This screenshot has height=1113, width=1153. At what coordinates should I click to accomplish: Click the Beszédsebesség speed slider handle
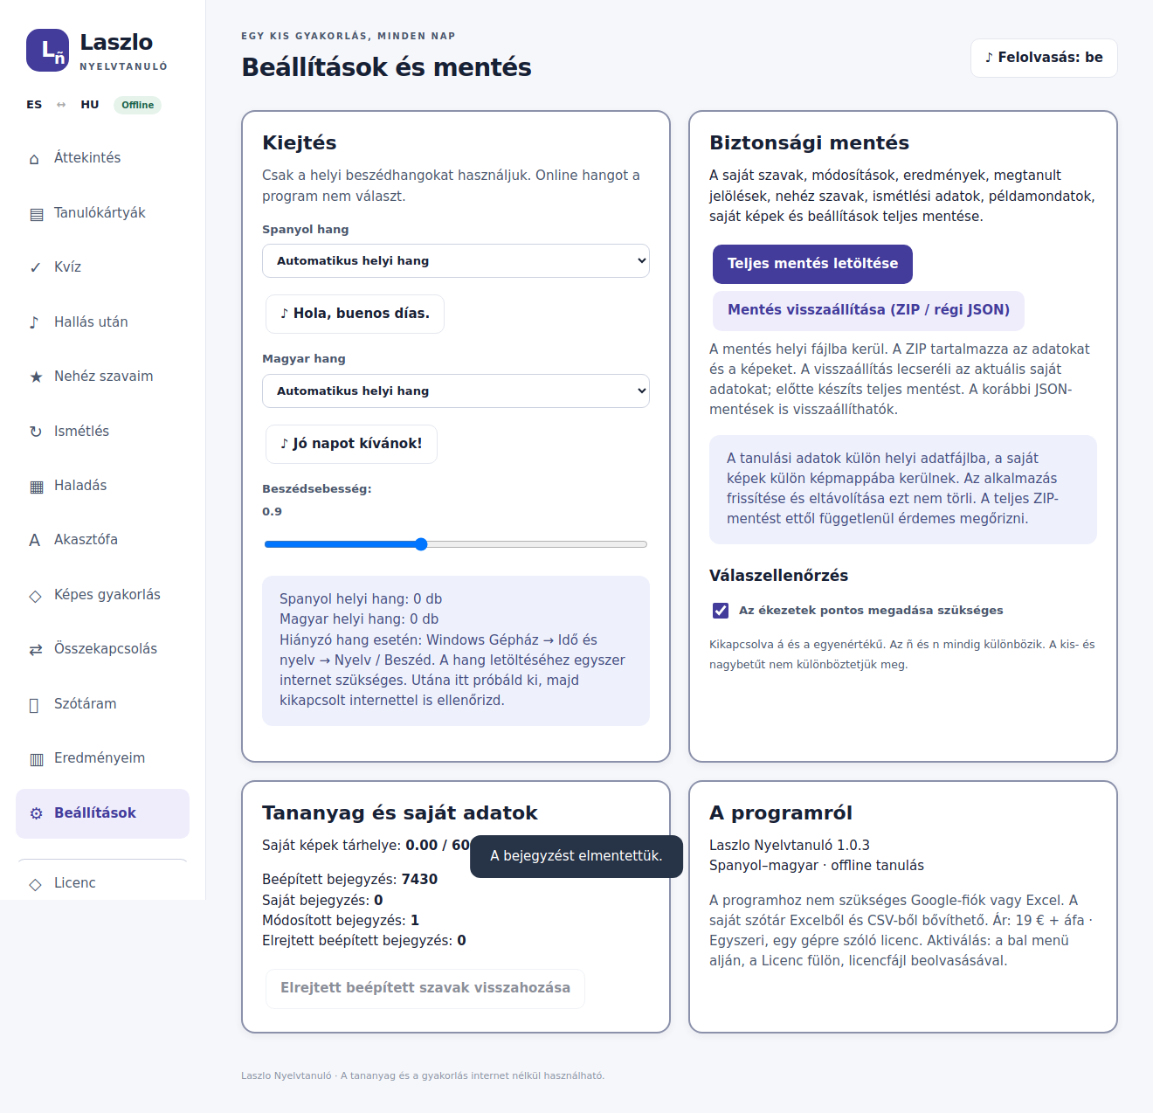(x=421, y=544)
